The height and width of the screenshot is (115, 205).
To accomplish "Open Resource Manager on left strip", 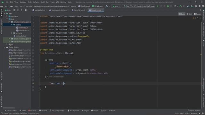I will pos(1,27).
